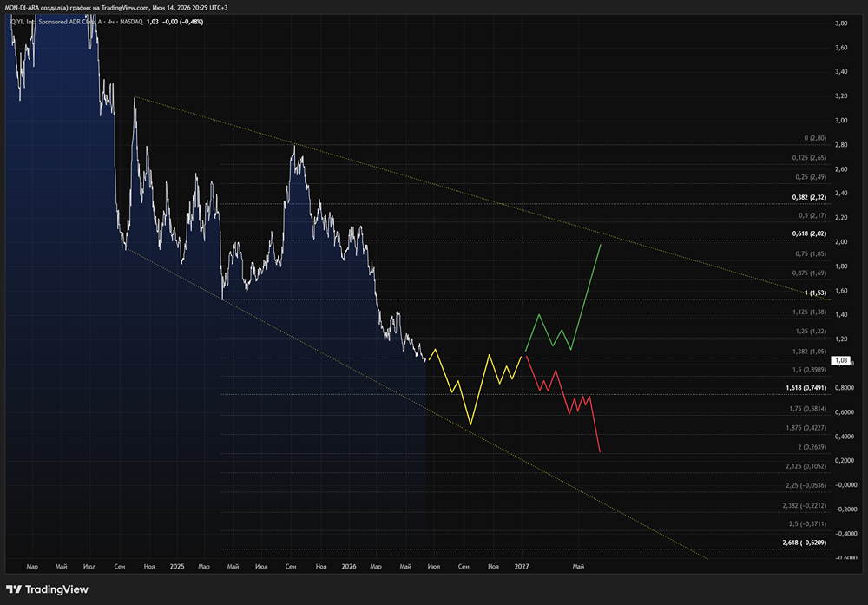This screenshot has width=868, height=605.
Task: Click the 0,6000 tick on price axis
Action: [x=845, y=411]
